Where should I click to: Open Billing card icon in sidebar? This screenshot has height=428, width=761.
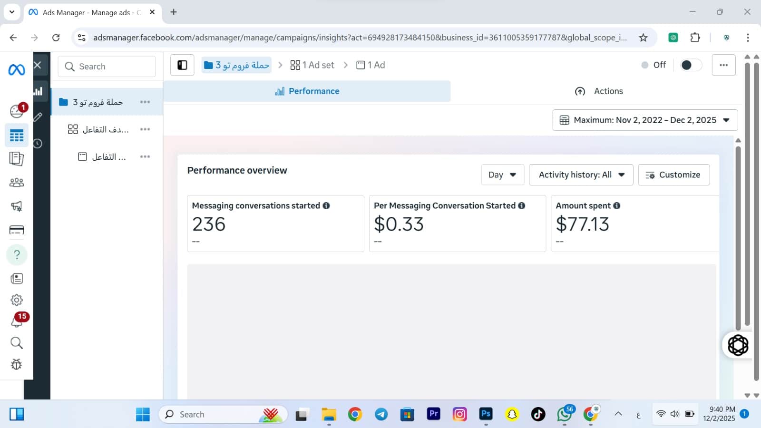[17, 230]
